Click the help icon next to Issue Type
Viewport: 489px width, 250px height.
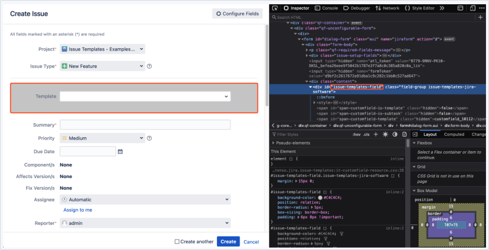149,66
